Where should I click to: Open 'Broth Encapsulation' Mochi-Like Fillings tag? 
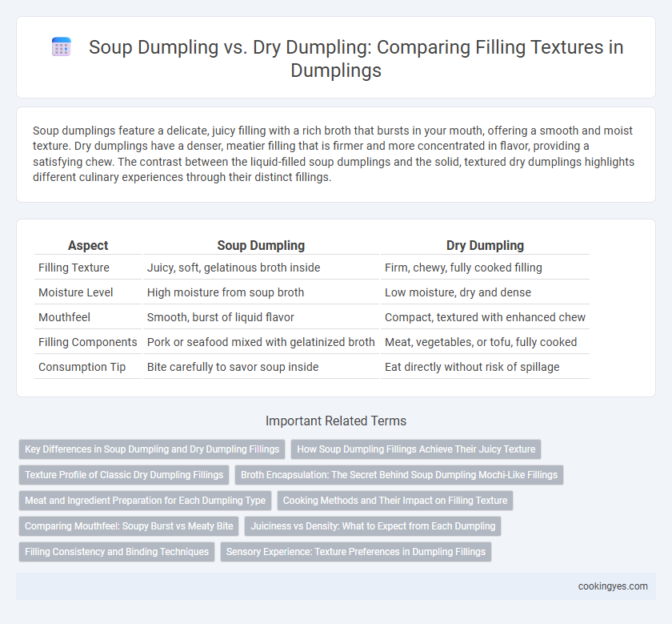click(399, 475)
